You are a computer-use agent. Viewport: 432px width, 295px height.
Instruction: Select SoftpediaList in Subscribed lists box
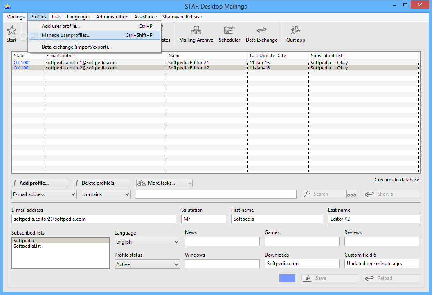61,246
